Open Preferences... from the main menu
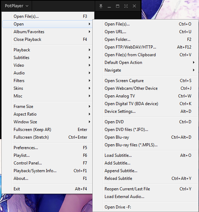This screenshot has height=212, width=199. click(47, 148)
